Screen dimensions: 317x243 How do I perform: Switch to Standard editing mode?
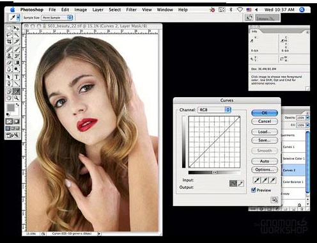(x=9, y=121)
